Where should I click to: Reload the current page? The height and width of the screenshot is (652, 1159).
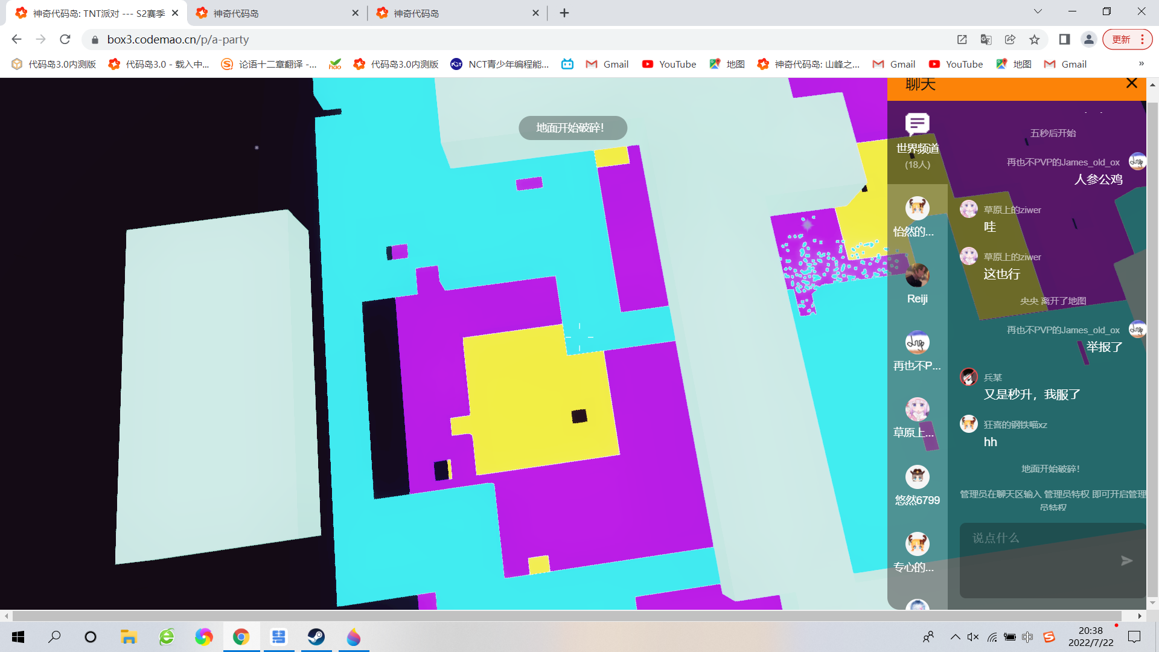65,39
